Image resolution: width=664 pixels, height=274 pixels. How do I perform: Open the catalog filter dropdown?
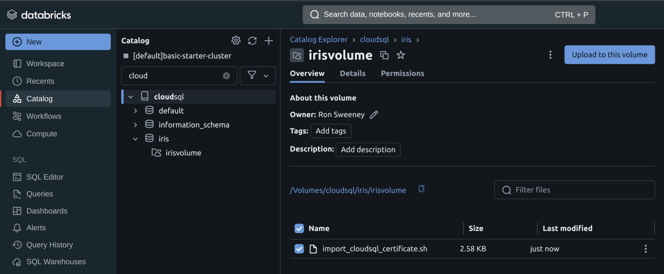(x=258, y=75)
